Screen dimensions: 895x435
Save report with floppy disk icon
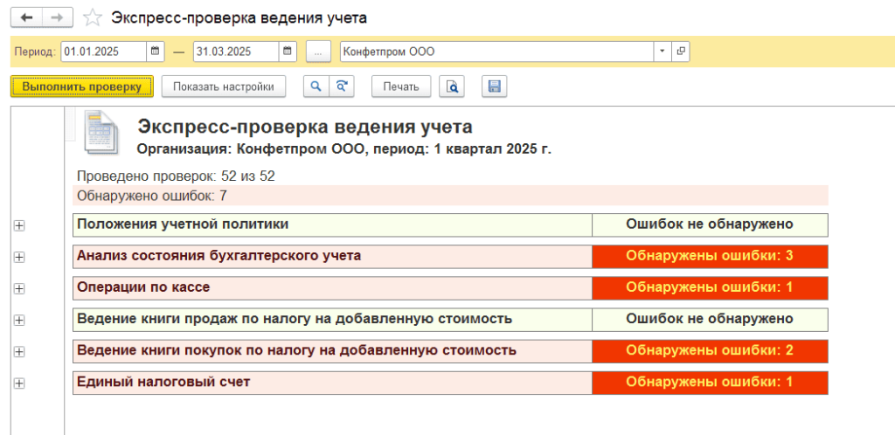point(495,86)
